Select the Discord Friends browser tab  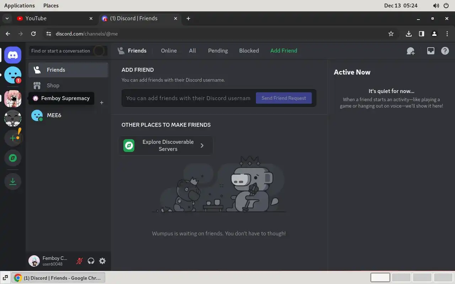click(140, 18)
